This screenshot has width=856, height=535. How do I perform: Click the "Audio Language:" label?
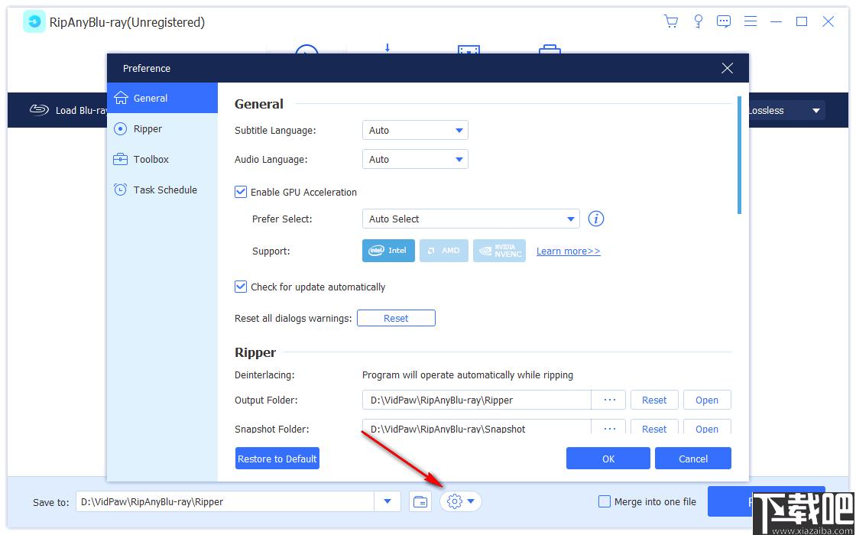pyautogui.click(x=271, y=160)
